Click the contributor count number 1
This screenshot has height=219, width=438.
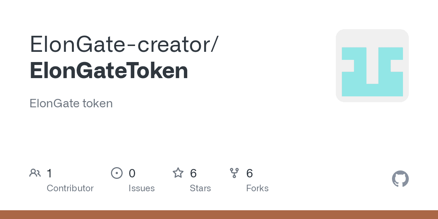49,173
